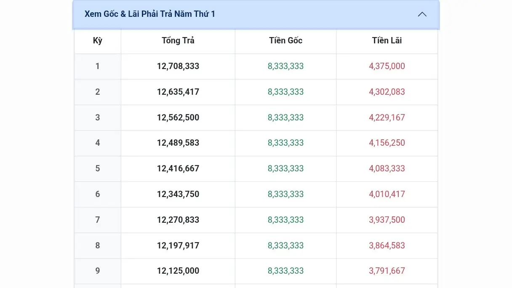Click period number 2 cell

98,92
